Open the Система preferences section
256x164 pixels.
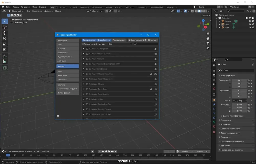(68, 85)
